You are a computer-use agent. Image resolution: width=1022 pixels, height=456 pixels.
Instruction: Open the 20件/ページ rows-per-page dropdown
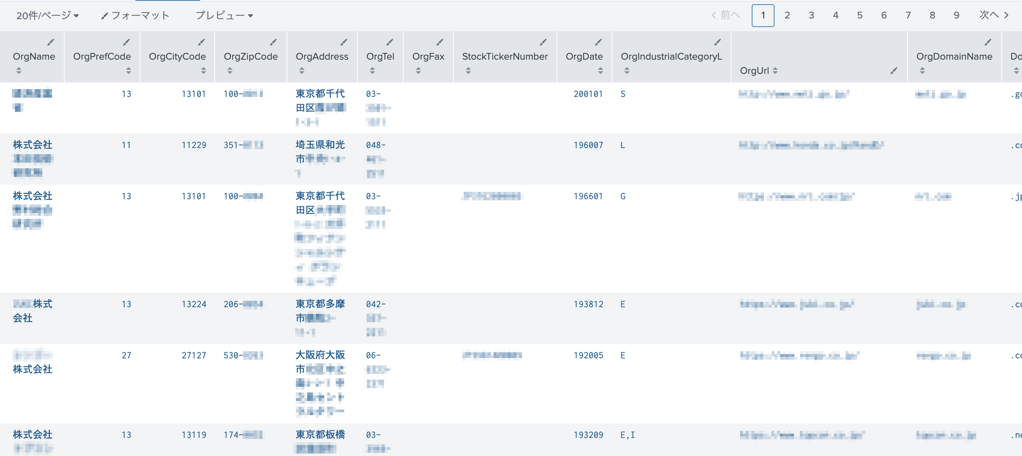(x=47, y=16)
